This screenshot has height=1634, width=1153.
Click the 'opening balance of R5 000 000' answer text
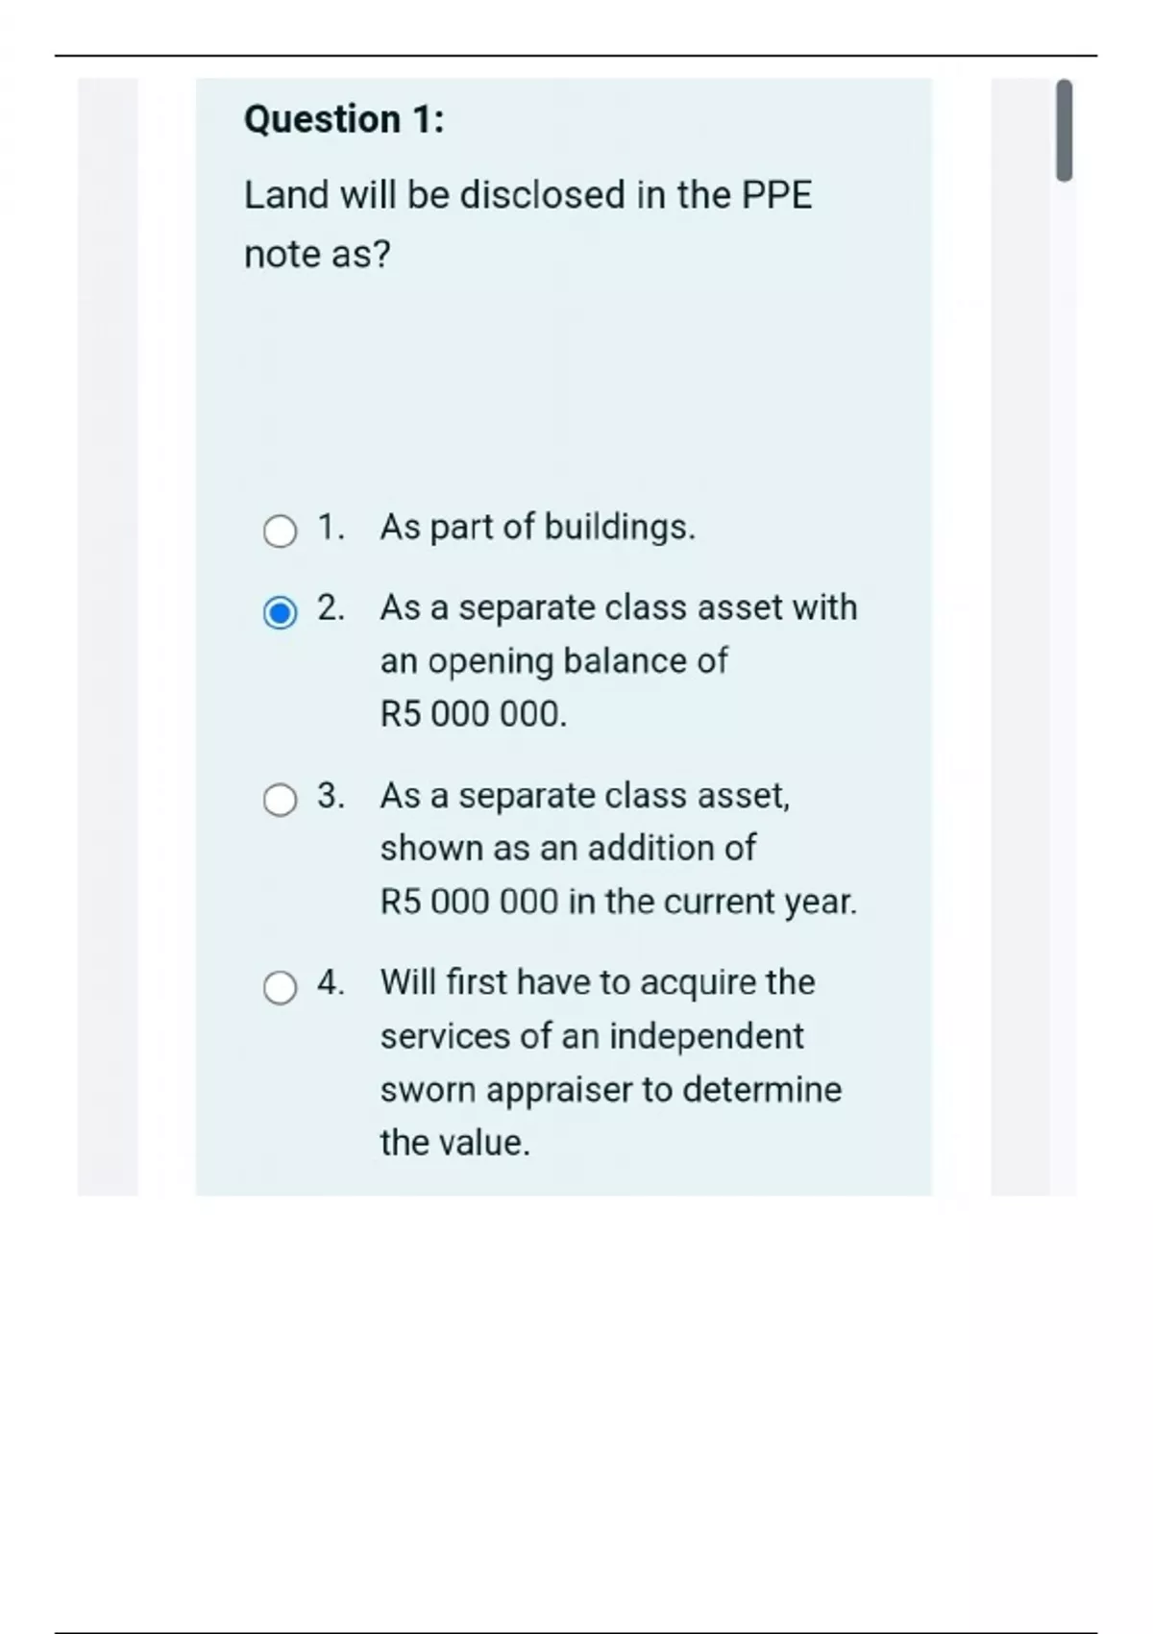click(553, 661)
